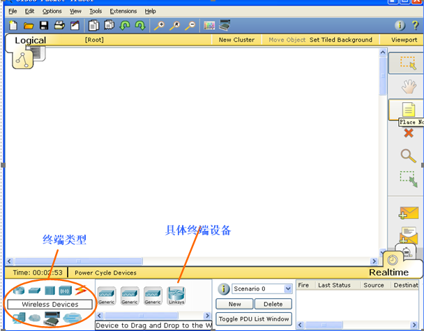Click the scenario information icon
The height and width of the screenshot is (331, 424).
223,289
